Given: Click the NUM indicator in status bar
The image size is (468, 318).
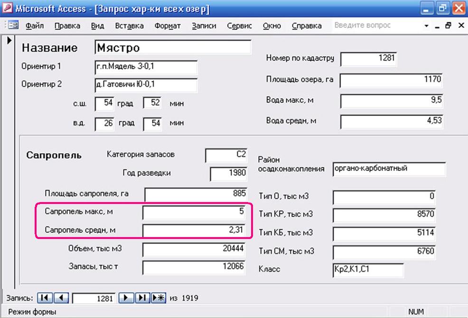Looking at the screenshot, I should pyautogui.click(x=416, y=312).
